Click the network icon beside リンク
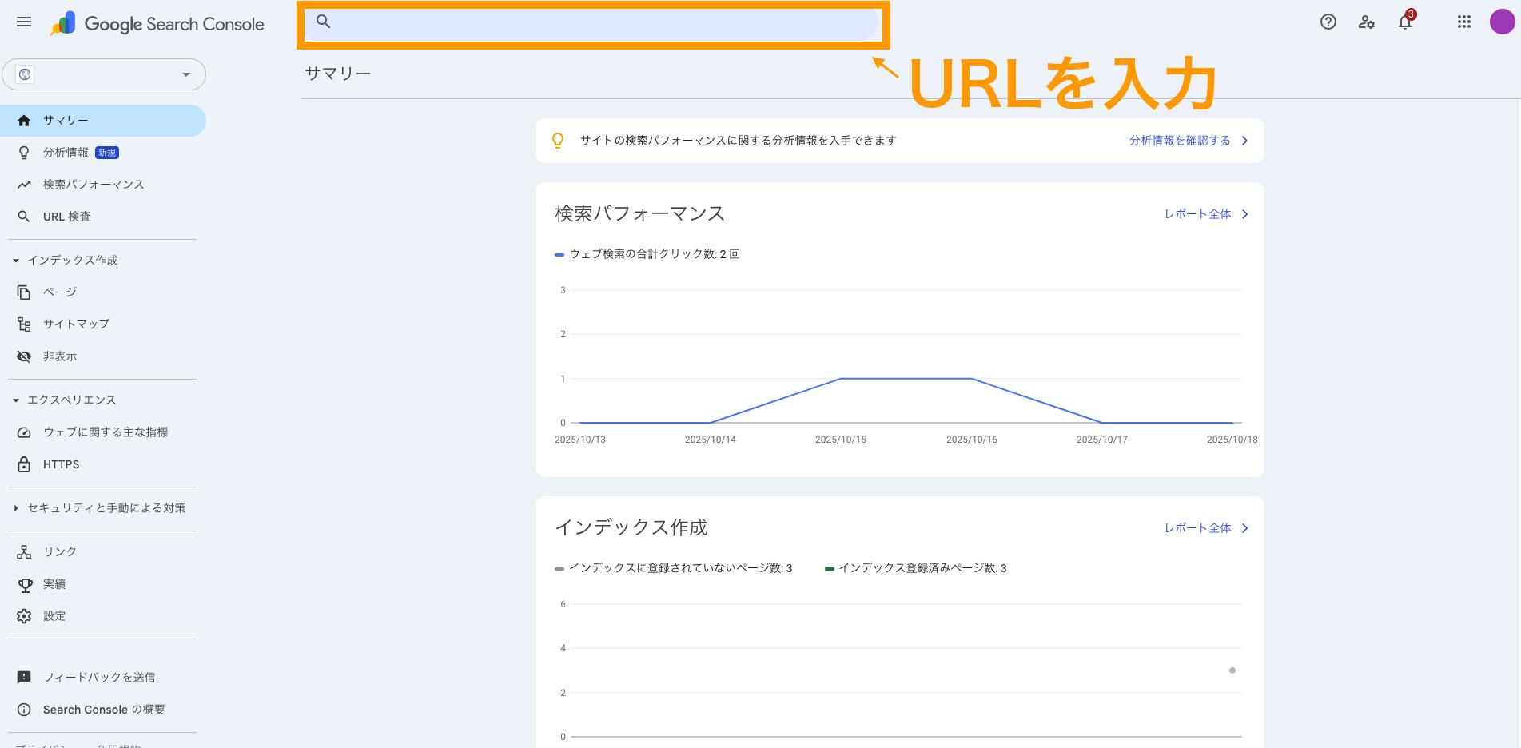The height and width of the screenshot is (748, 1521). [x=24, y=552]
